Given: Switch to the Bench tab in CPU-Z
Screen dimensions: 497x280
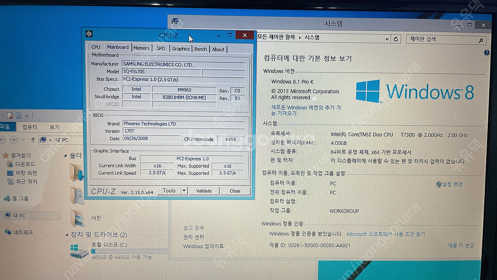Looking at the screenshot, I should coord(201,49).
